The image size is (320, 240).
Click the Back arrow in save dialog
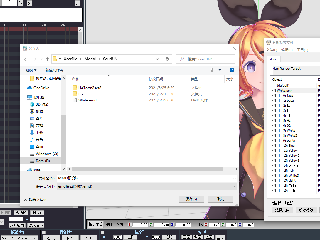point(26,59)
